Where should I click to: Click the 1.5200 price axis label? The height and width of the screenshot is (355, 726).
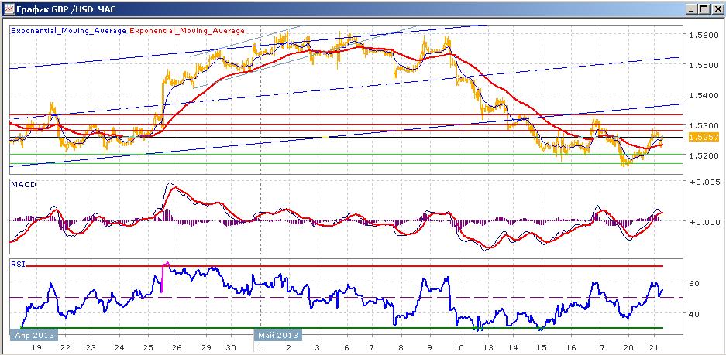tap(702, 155)
